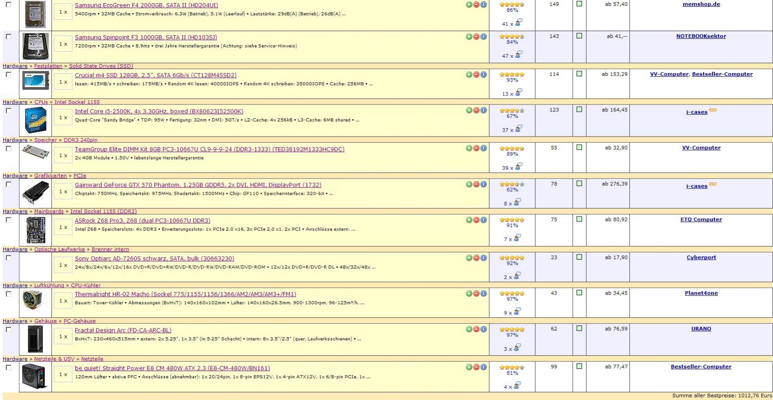This screenshot has height=400, width=773.
Task: Open reviews icon next to 13 x for Crucial m4
Action: coord(519,92)
